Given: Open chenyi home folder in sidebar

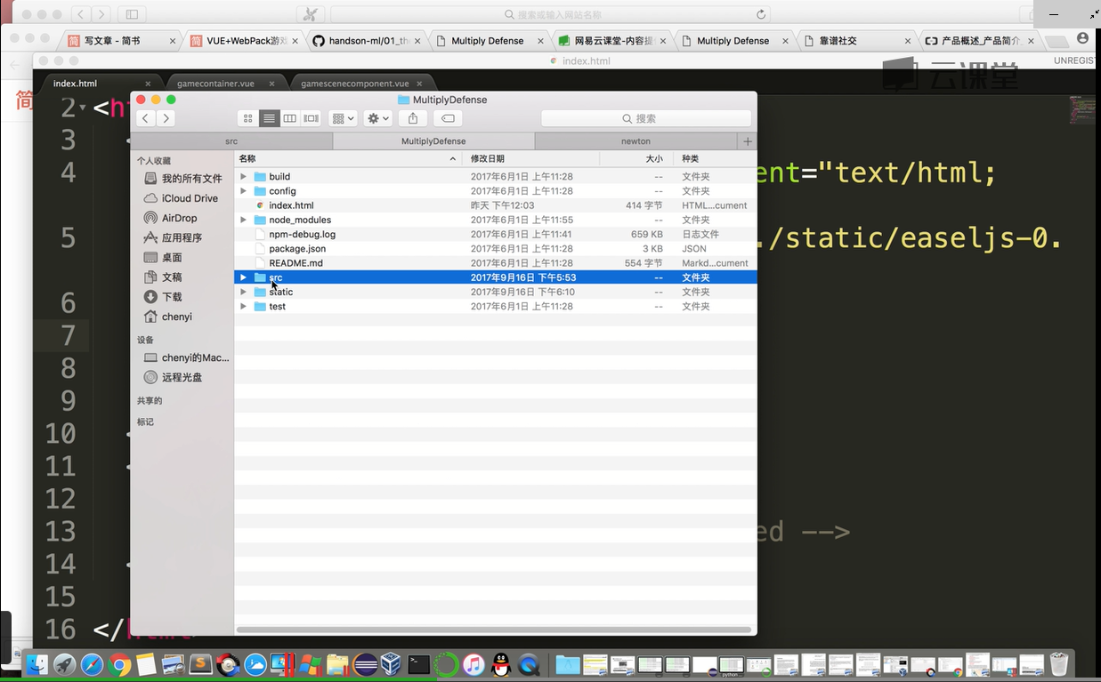Looking at the screenshot, I should pos(167,317).
